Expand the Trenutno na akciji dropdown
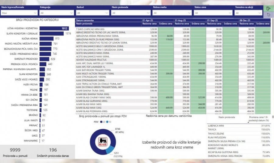 tap(249, 13)
